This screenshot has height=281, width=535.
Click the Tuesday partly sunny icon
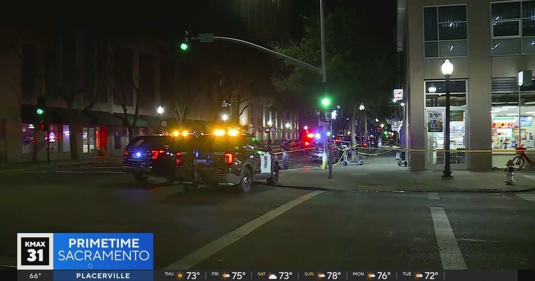(x=419, y=276)
